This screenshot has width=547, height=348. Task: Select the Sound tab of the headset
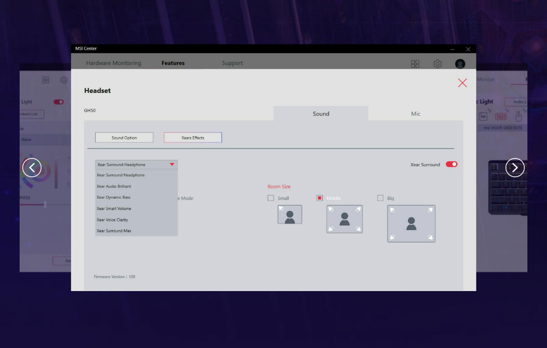[x=321, y=113]
